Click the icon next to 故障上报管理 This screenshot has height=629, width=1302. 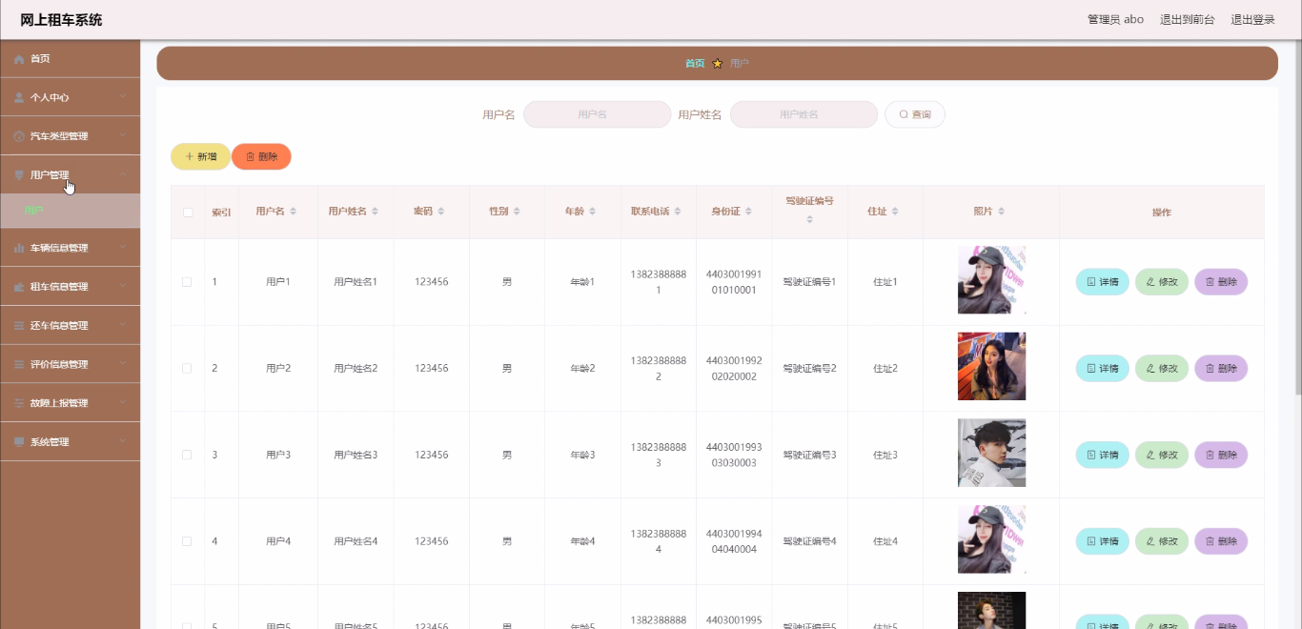coord(19,403)
